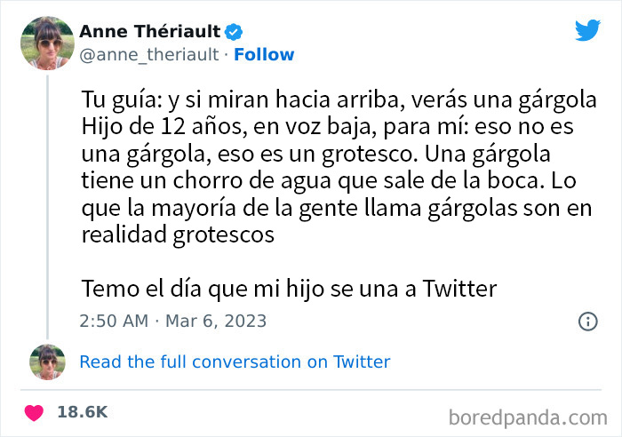
Task: Click the small avatar beside the conversation link
Action: pyautogui.click(x=47, y=362)
